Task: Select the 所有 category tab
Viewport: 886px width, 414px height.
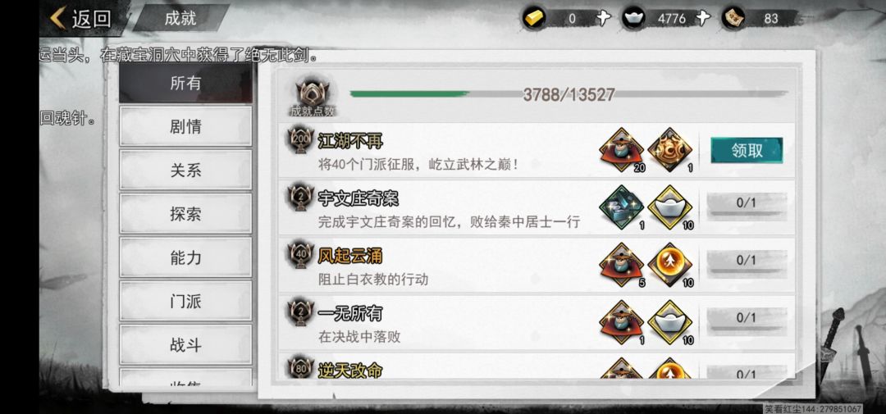Action: coord(185,83)
